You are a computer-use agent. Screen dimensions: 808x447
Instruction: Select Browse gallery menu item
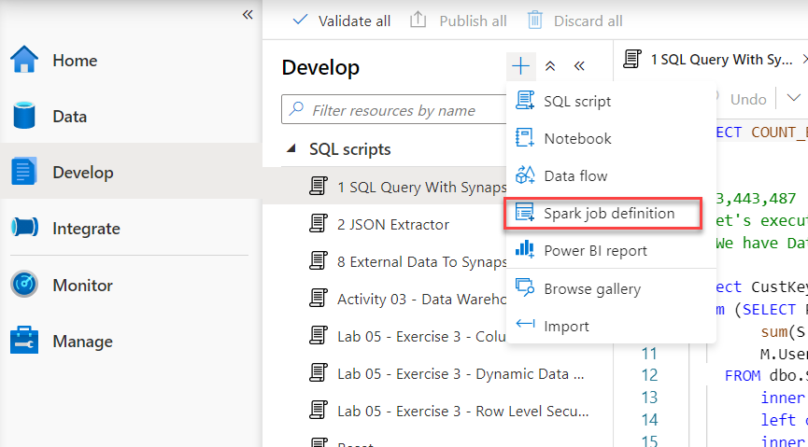pyautogui.click(x=611, y=289)
